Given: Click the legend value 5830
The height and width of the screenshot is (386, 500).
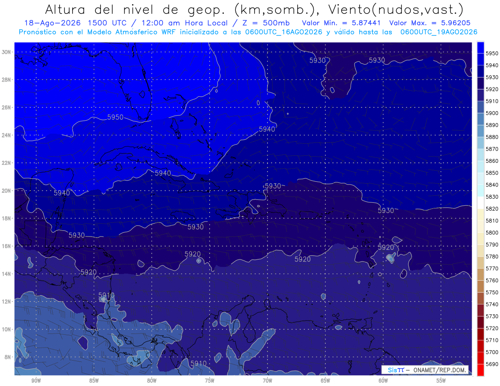Looking at the screenshot, I should pos(492,197).
